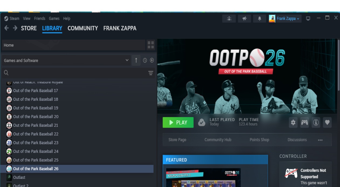Screen dimensions: 340x187
Task: Switch to Big Picture mode icon
Action: point(308,19)
